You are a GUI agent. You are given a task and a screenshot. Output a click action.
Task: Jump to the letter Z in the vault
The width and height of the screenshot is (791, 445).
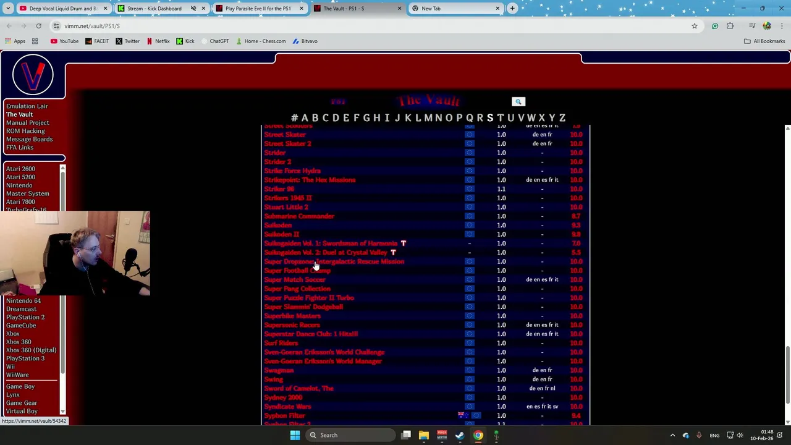(x=562, y=118)
